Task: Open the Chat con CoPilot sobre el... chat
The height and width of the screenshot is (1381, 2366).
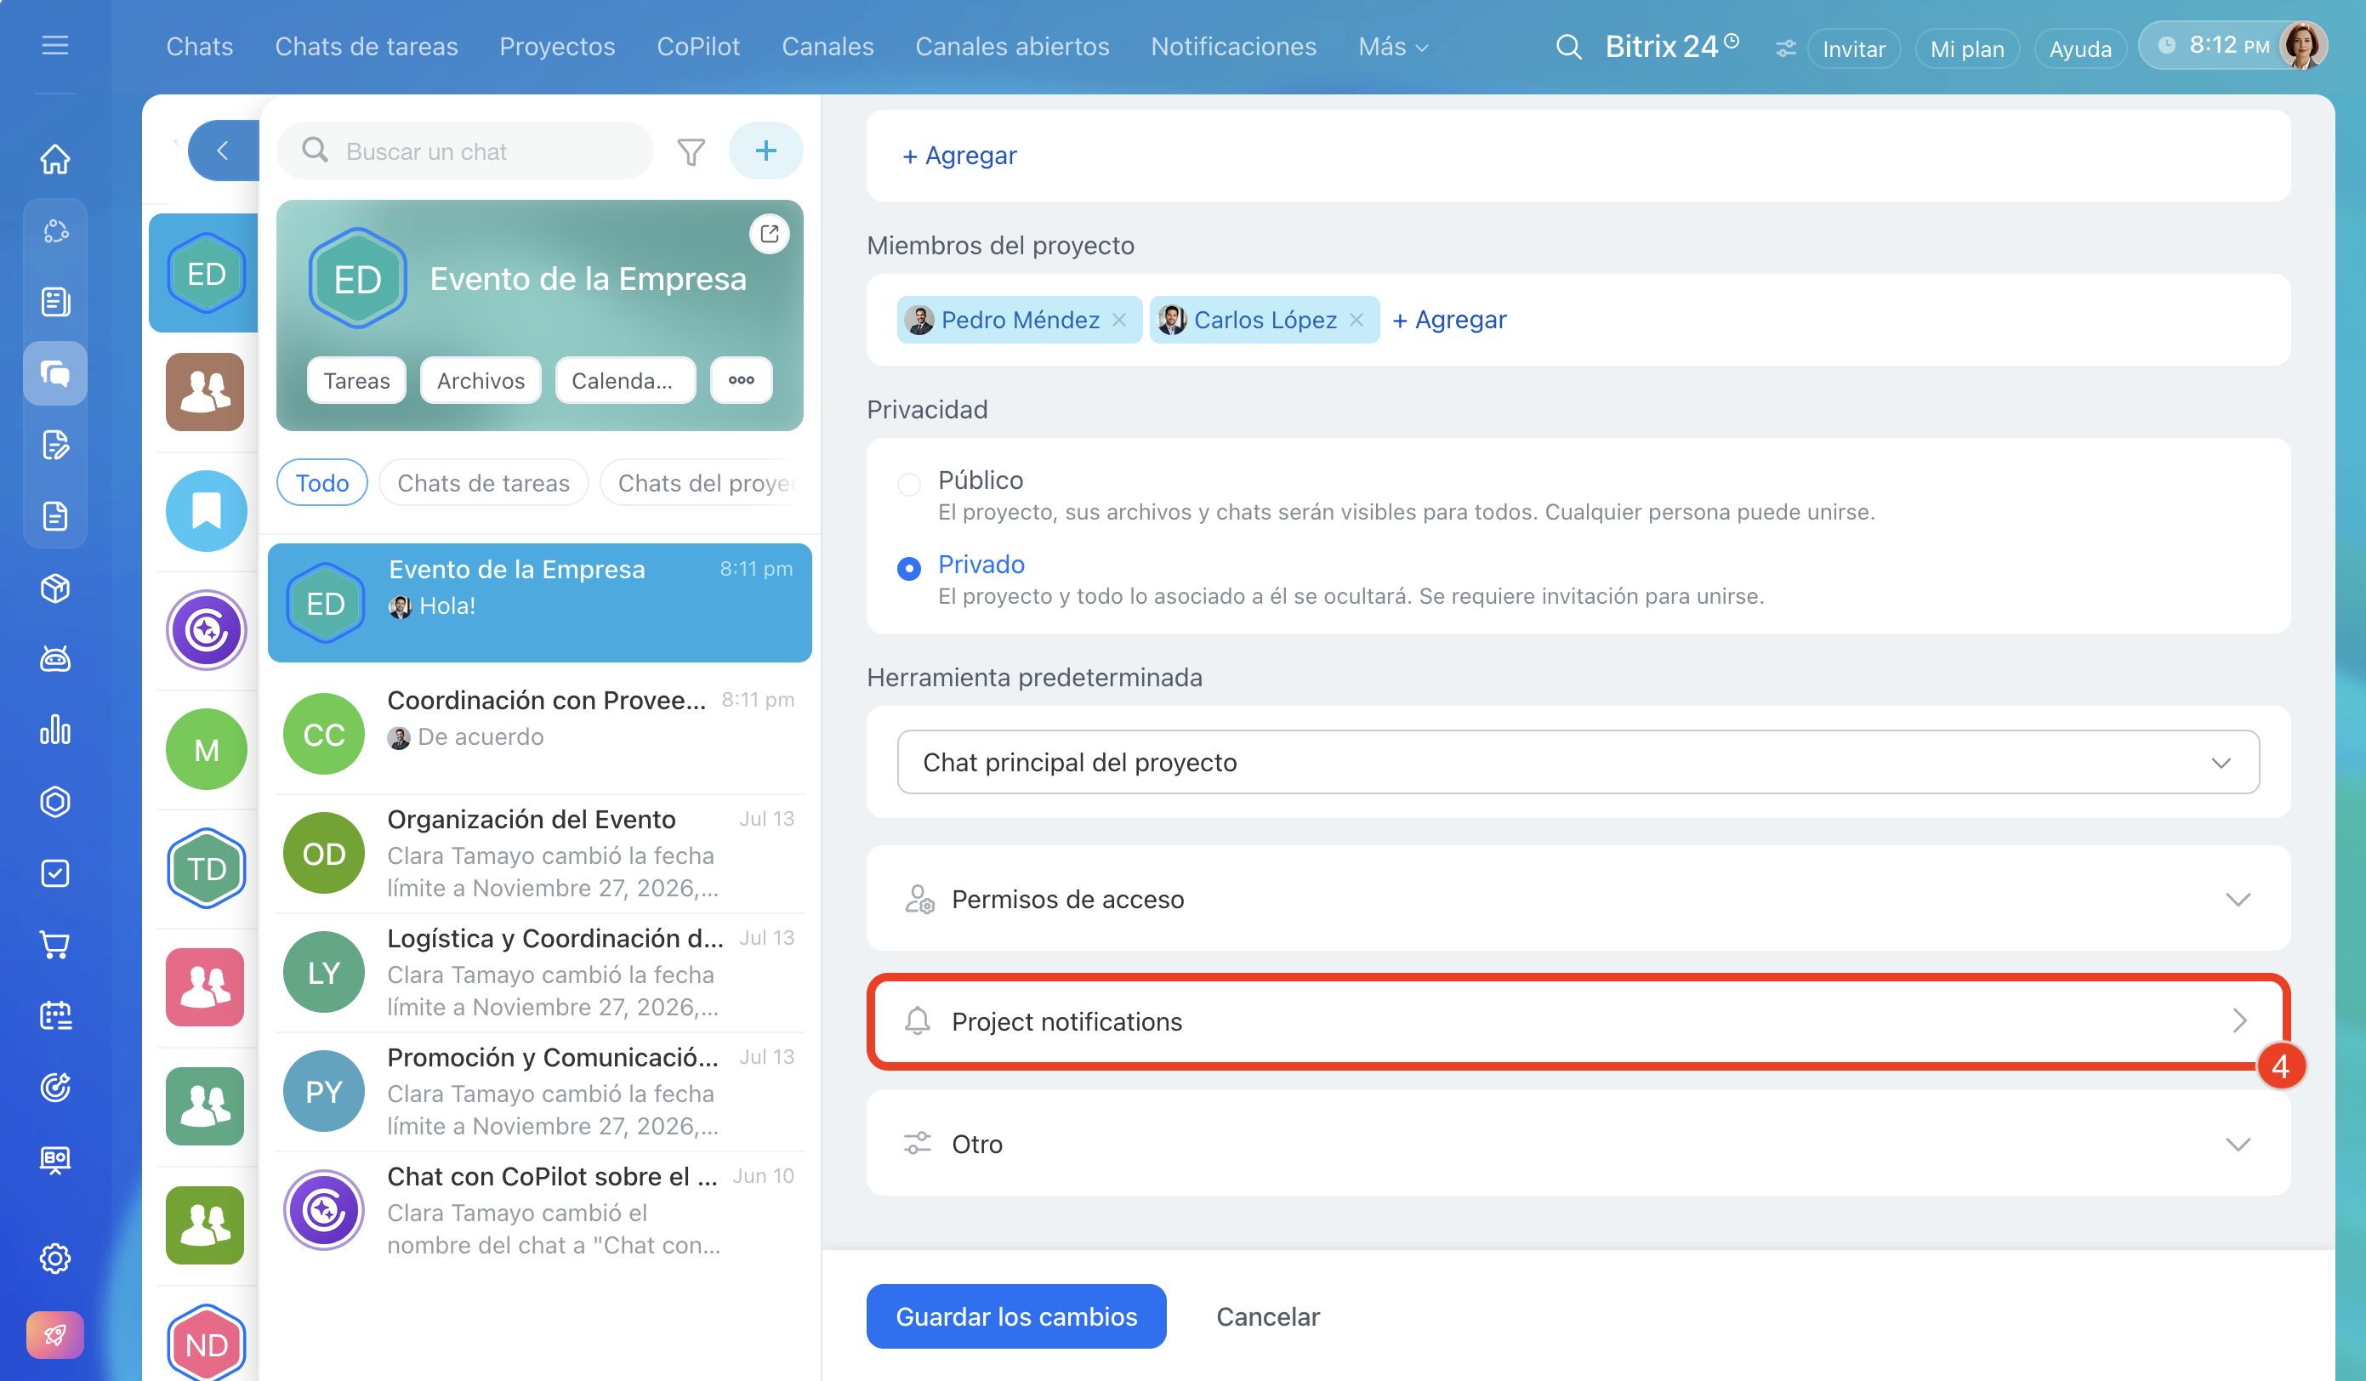Action: (540, 1210)
